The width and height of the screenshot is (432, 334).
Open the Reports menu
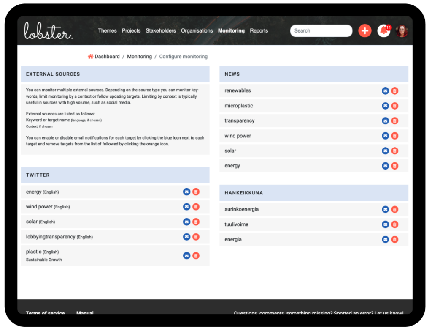259,30
